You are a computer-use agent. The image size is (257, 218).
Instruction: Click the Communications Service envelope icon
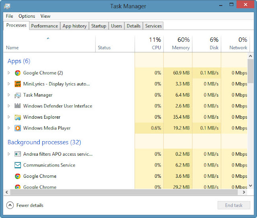pyautogui.click(x=18, y=165)
